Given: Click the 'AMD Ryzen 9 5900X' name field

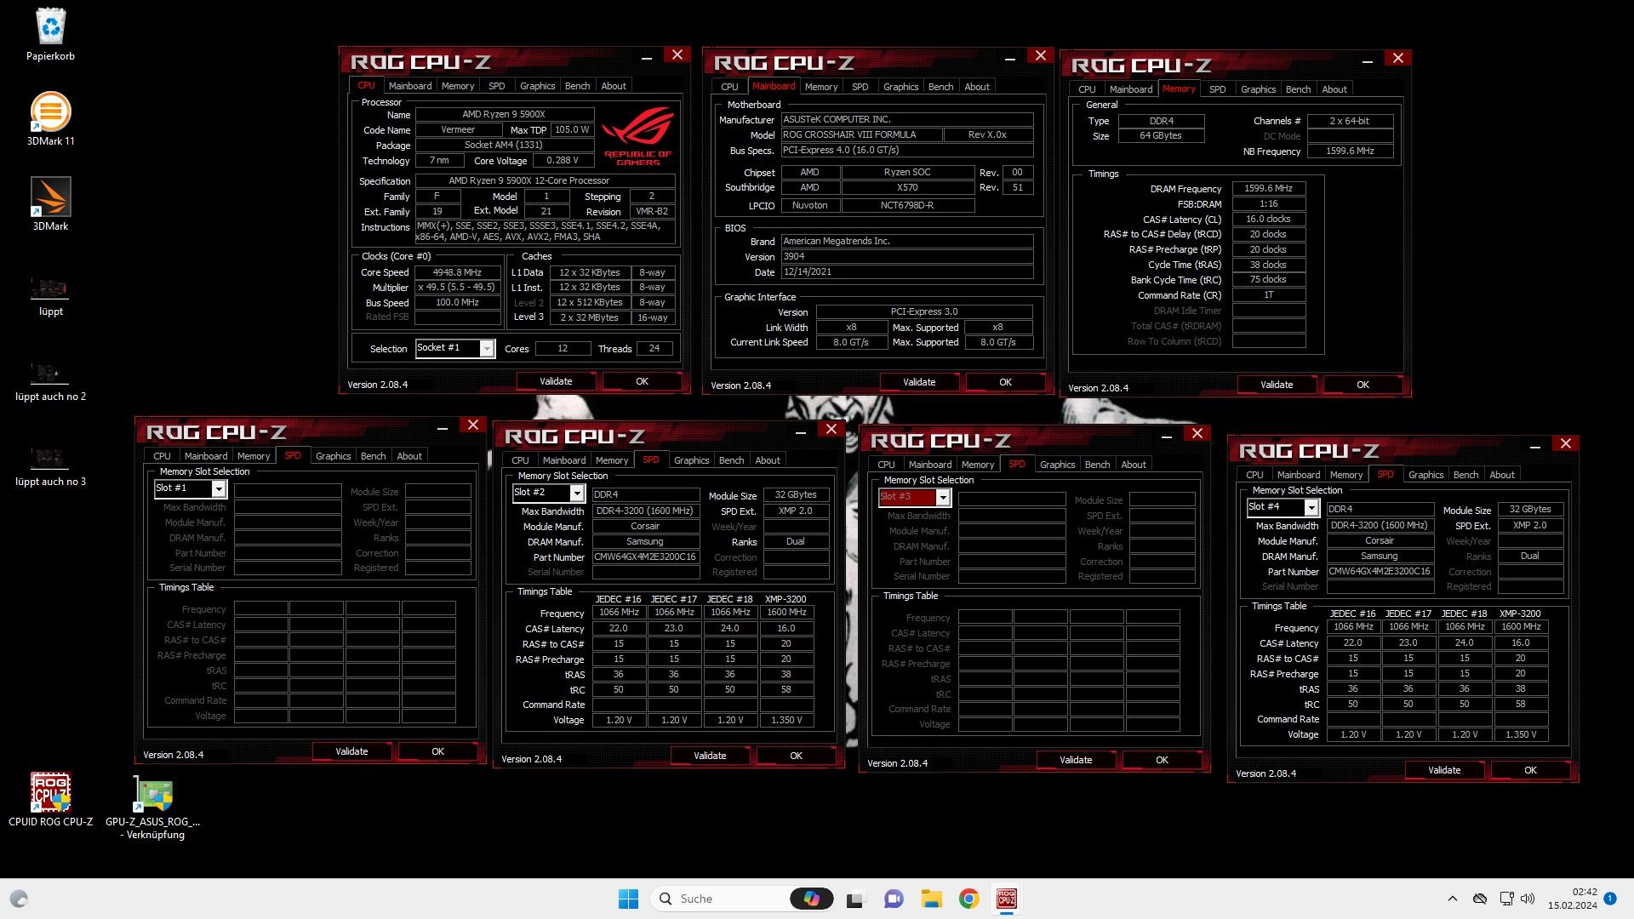Looking at the screenshot, I should tap(504, 115).
